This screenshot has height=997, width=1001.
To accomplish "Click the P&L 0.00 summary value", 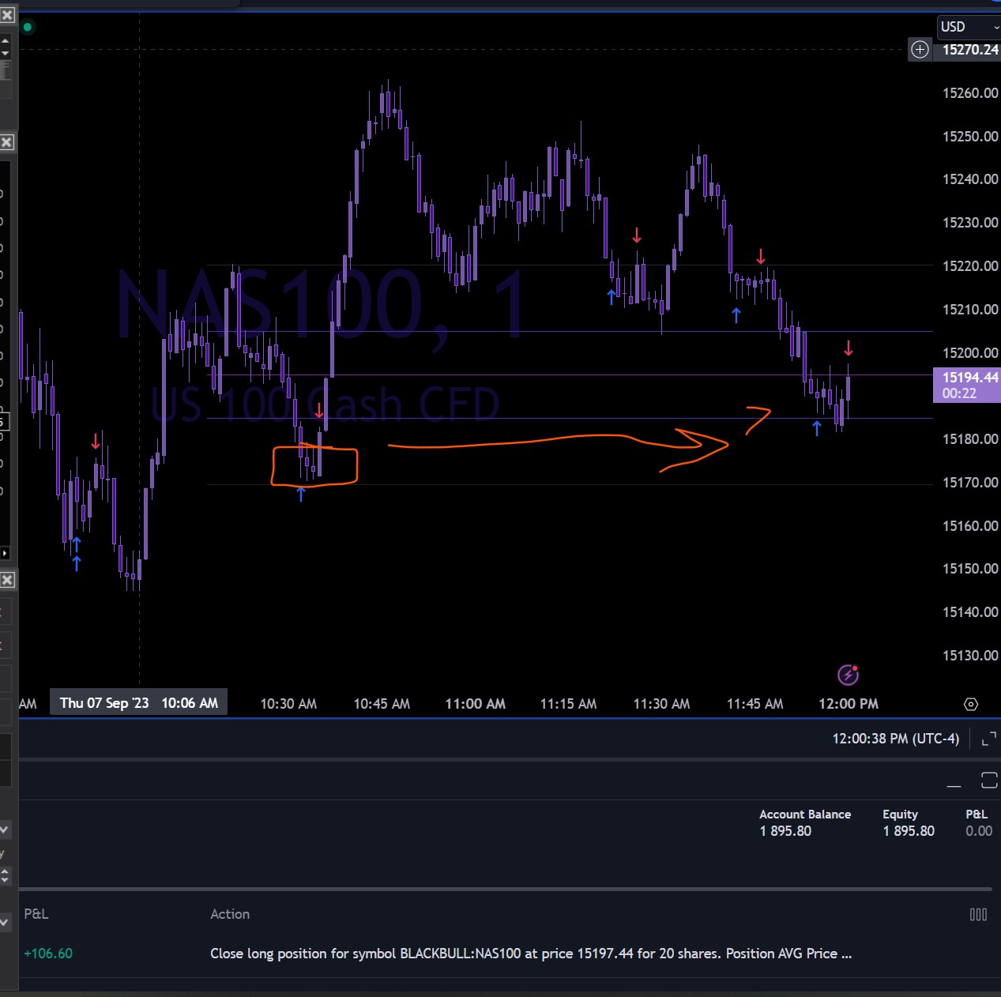I will point(979,831).
